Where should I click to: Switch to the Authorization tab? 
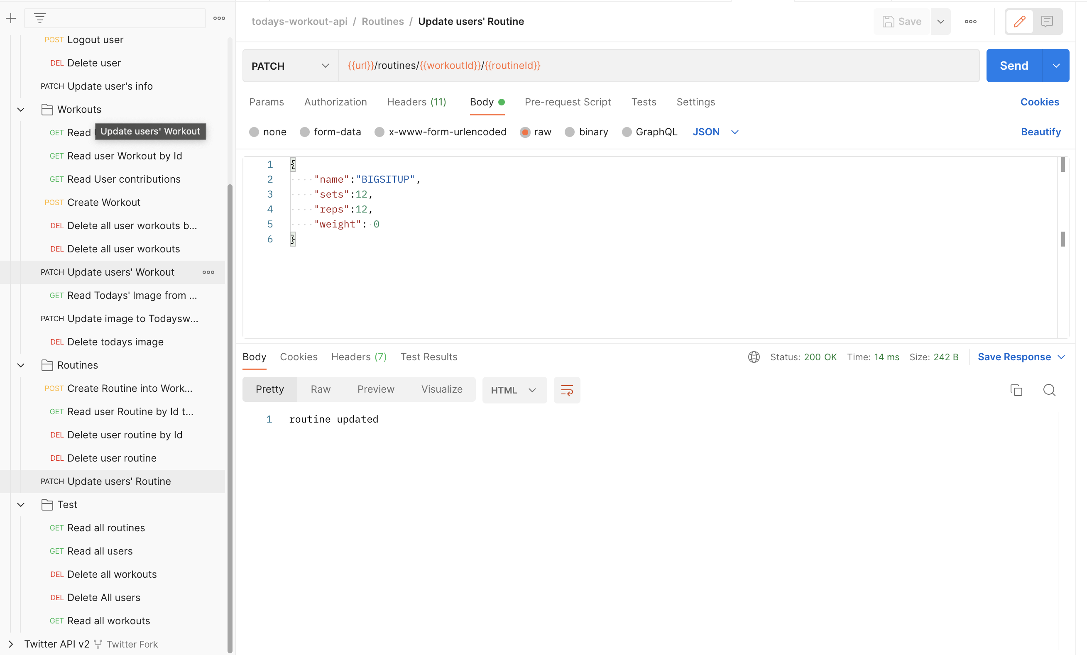click(335, 102)
